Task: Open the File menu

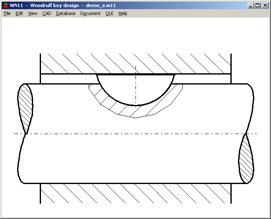Action: click(7, 13)
